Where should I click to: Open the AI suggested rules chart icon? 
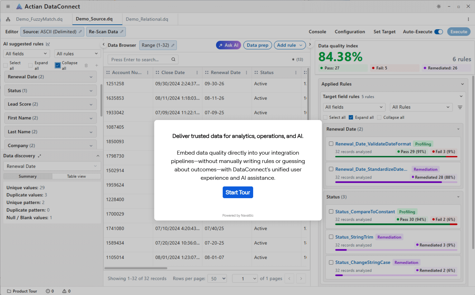[x=48, y=44]
